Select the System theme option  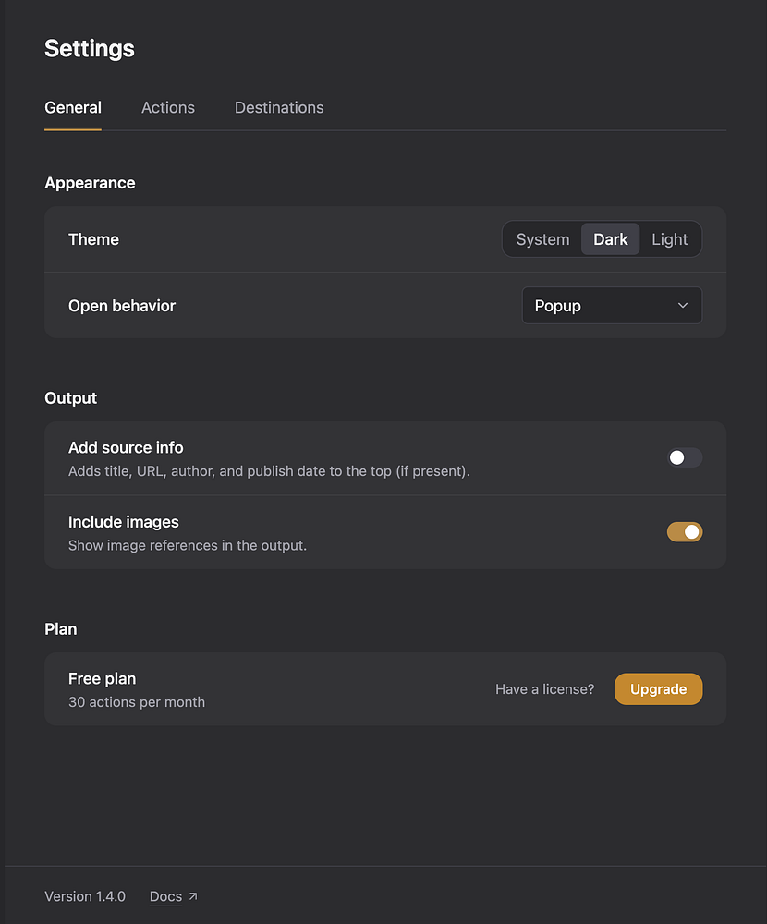point(542,239)
